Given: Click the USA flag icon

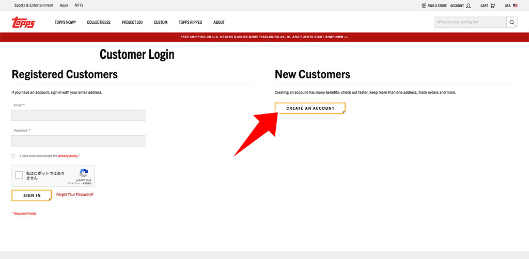Looking at the screenshot, I should pos(515,6).
